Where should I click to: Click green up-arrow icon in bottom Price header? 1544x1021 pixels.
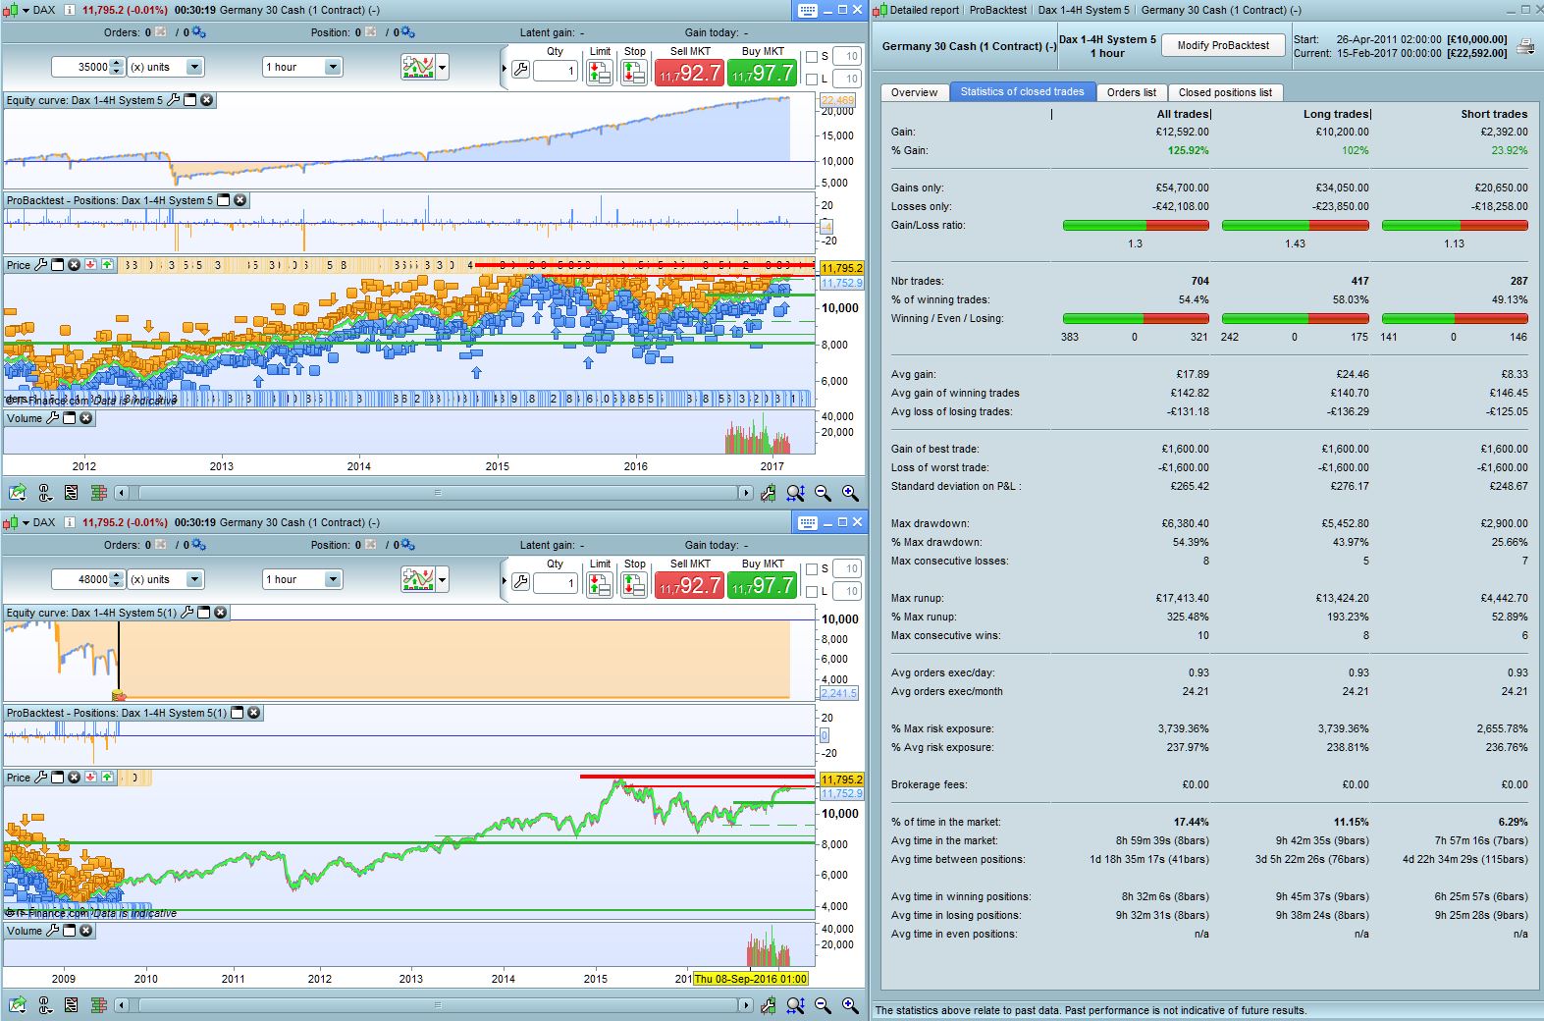coord(107,778)
